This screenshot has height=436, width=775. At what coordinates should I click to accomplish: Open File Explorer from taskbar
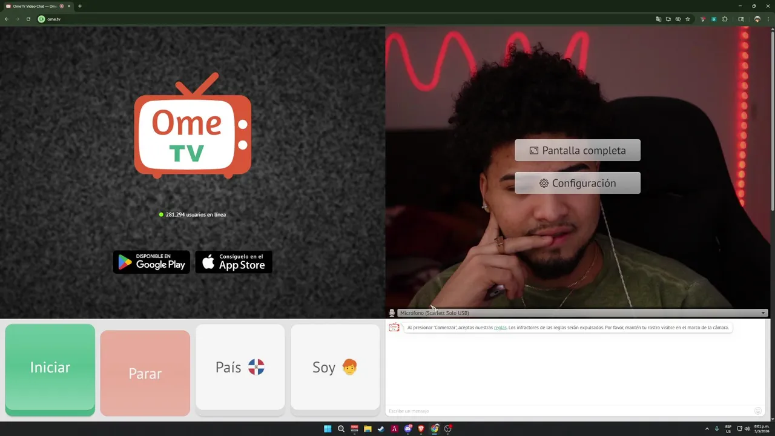tap(368, 429)
